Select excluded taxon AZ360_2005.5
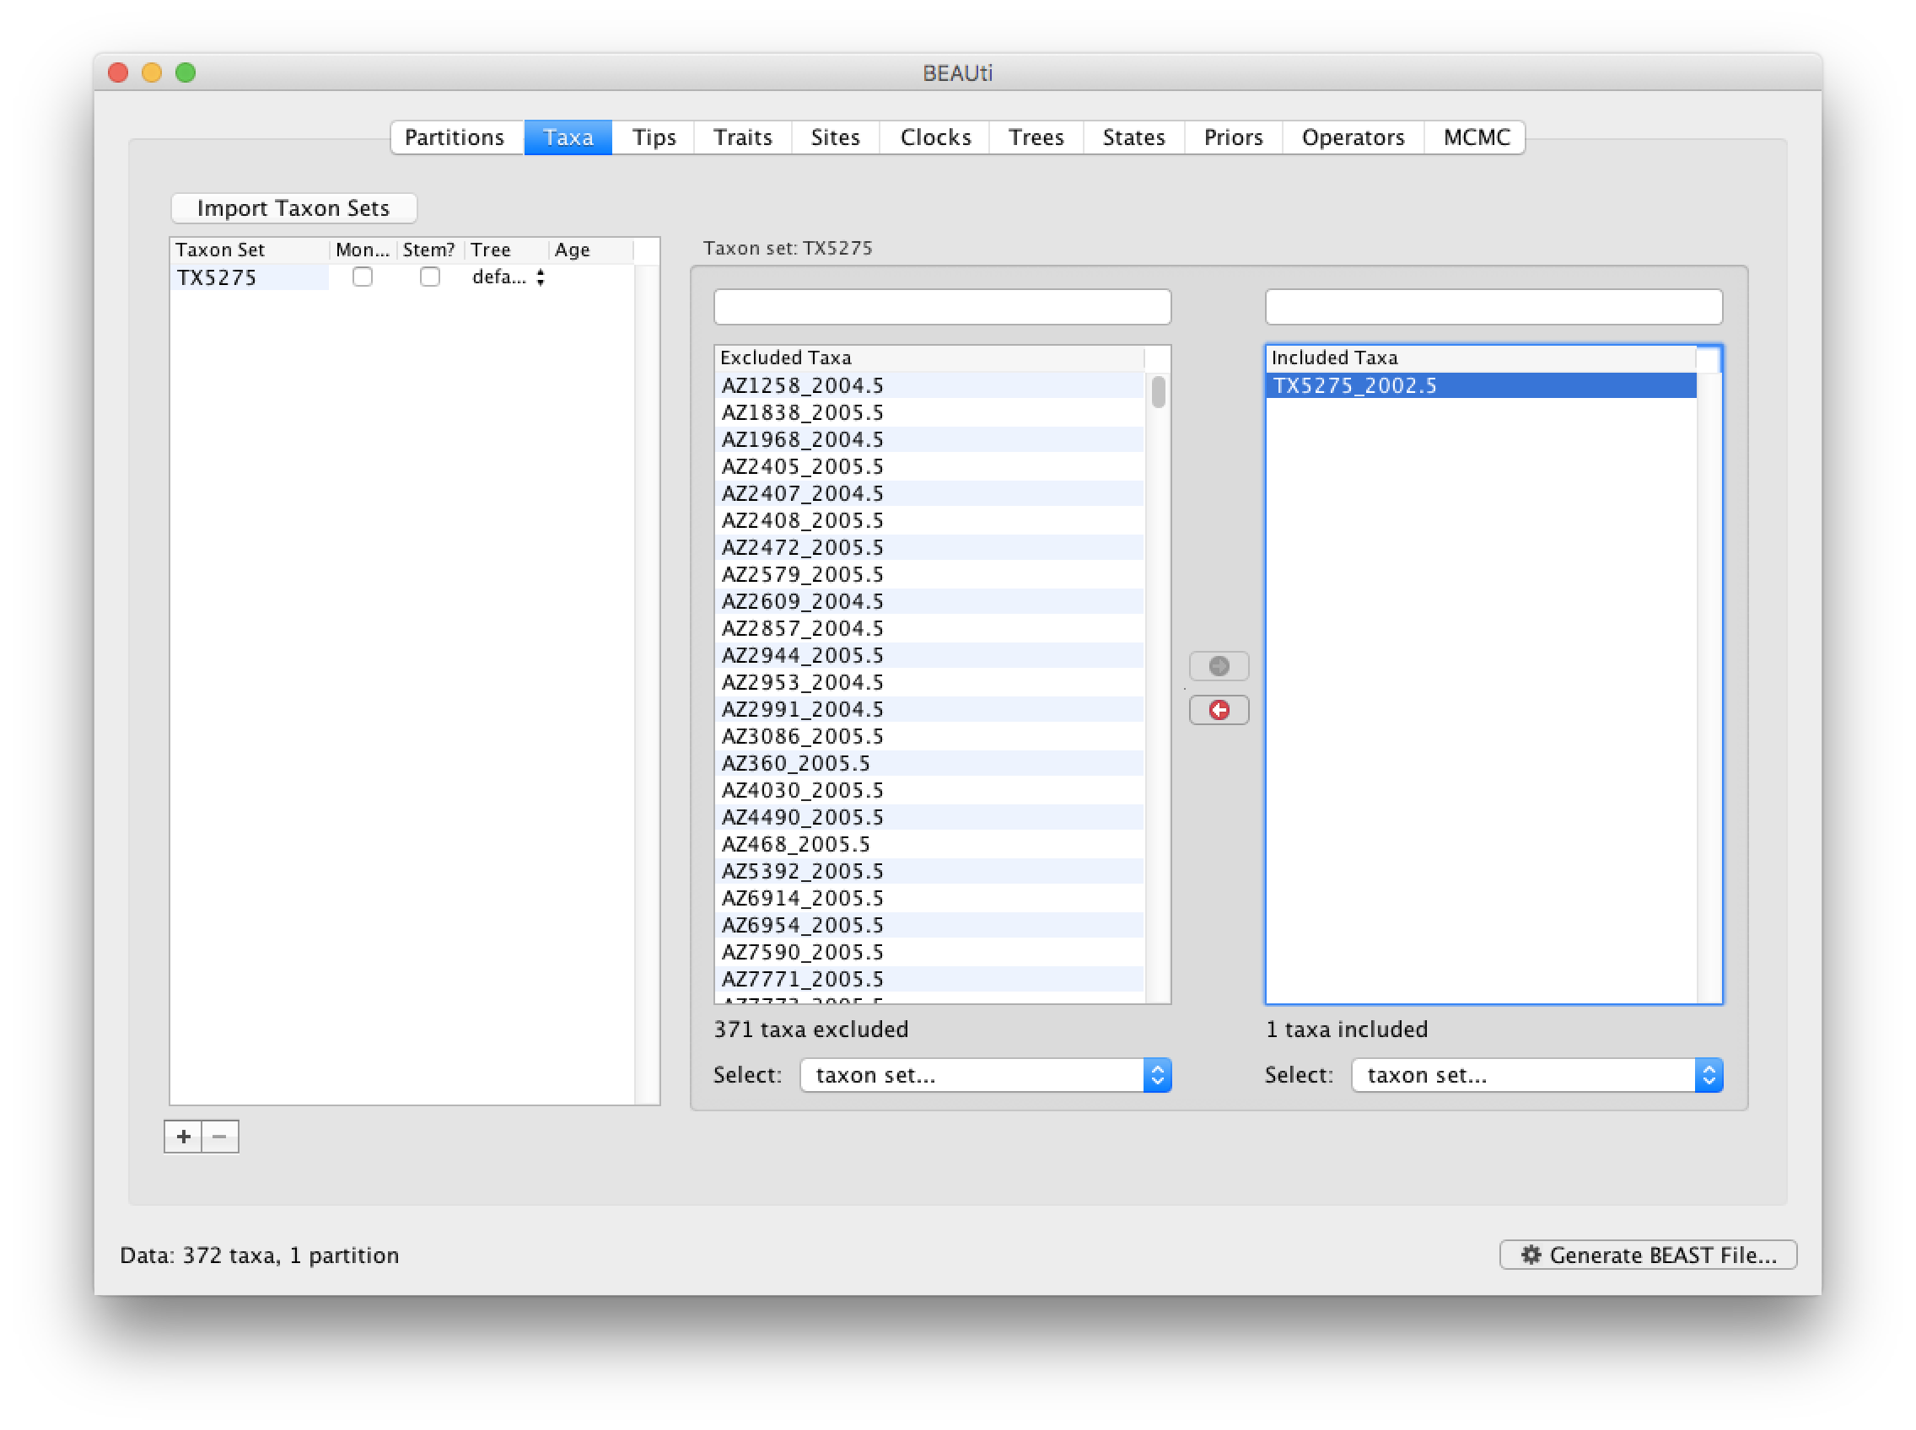1916x1430 pixels. click(930, 762)
